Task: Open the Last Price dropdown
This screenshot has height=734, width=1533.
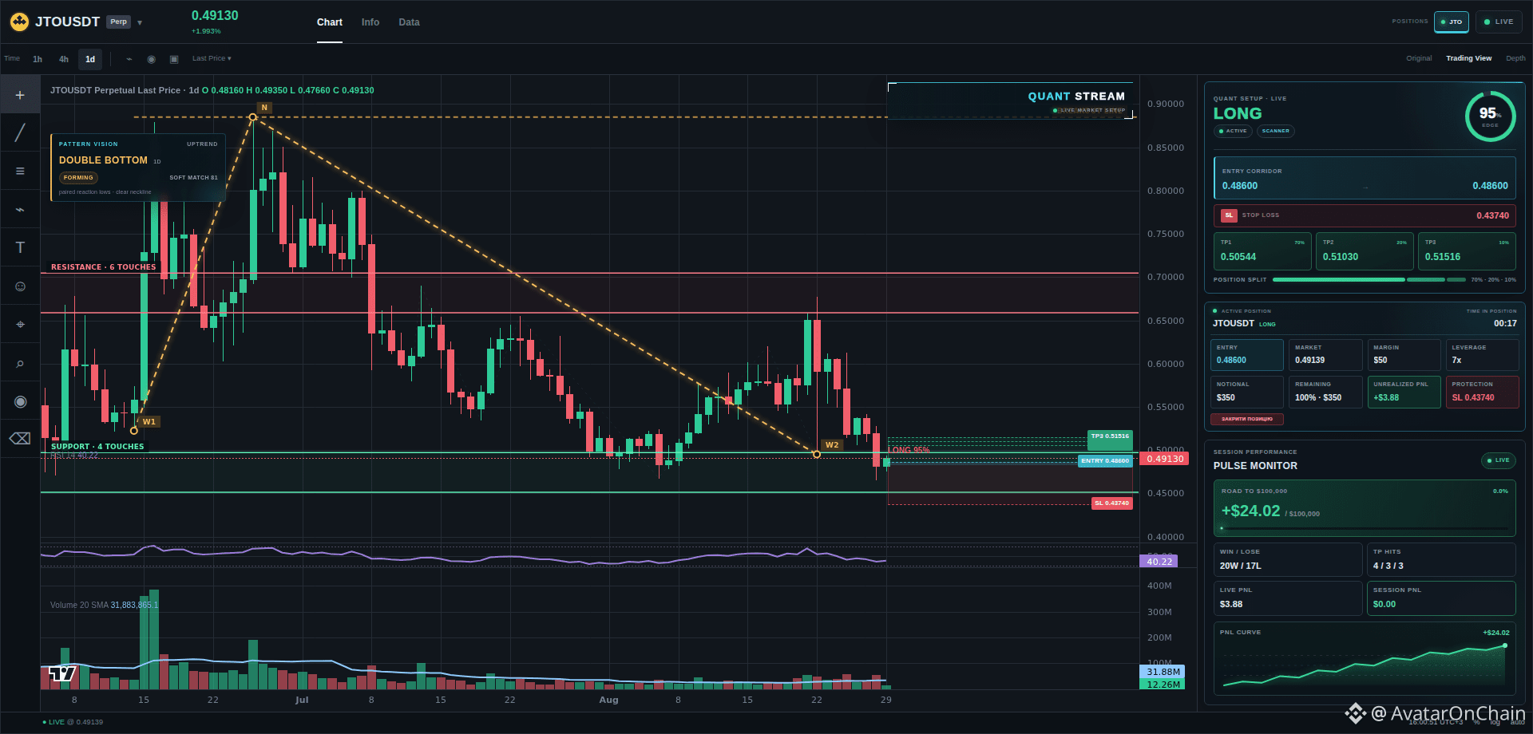Action: tap(212, 58)
